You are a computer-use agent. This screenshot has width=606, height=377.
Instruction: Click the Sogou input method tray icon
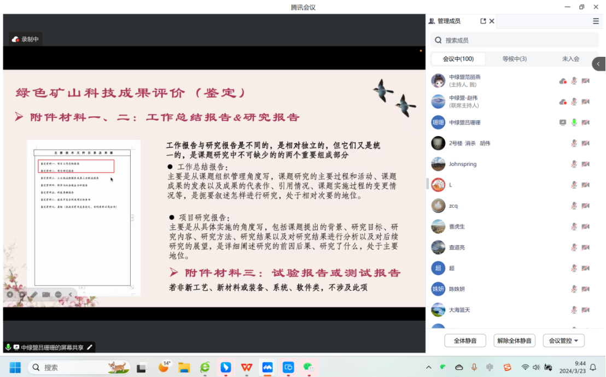(508, 367)
